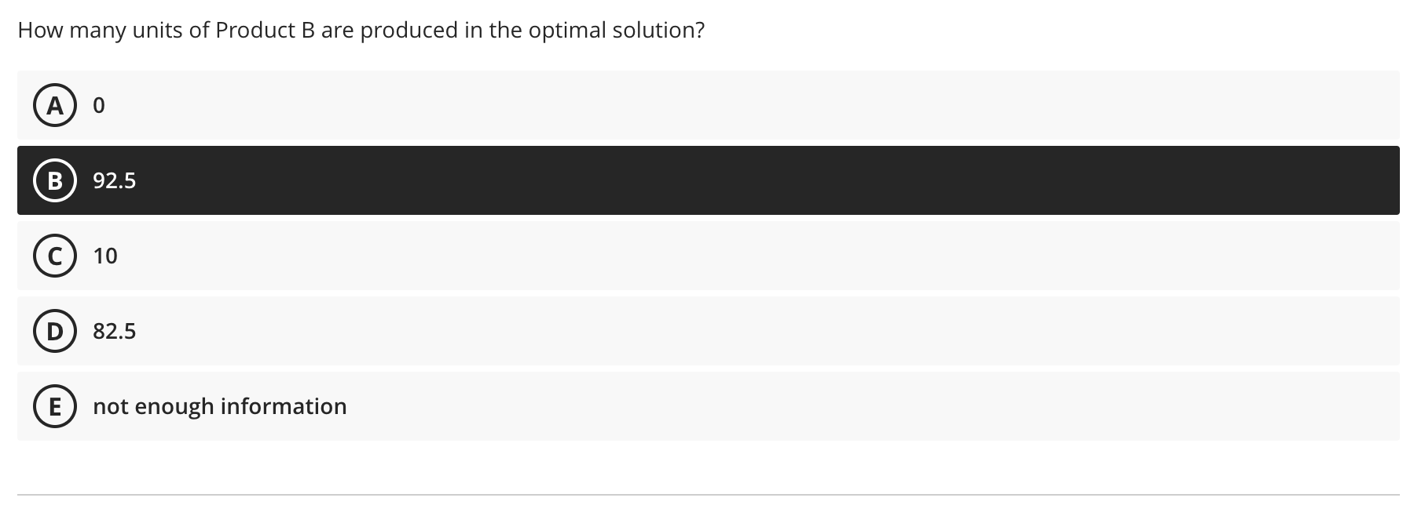Select the 'not enough information' text label

(220, 406)
